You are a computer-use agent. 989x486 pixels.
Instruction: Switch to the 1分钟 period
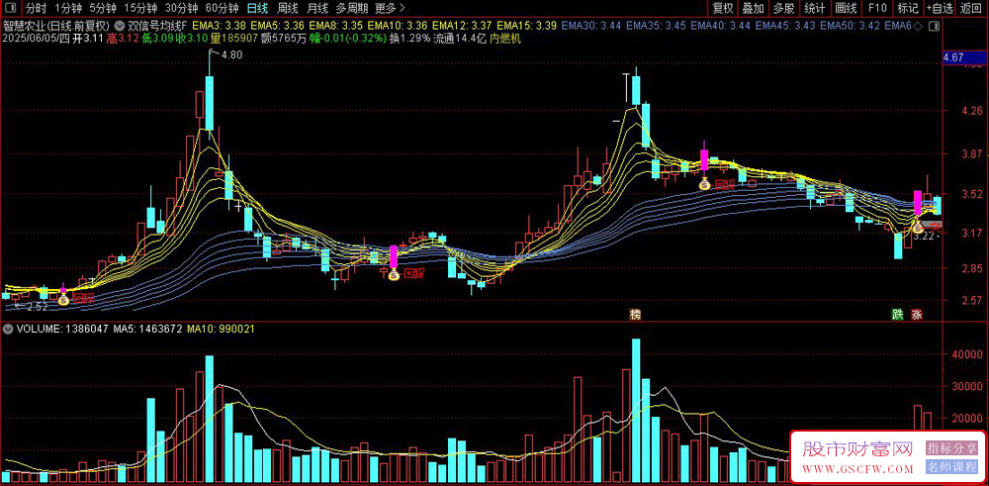(68, 8)
